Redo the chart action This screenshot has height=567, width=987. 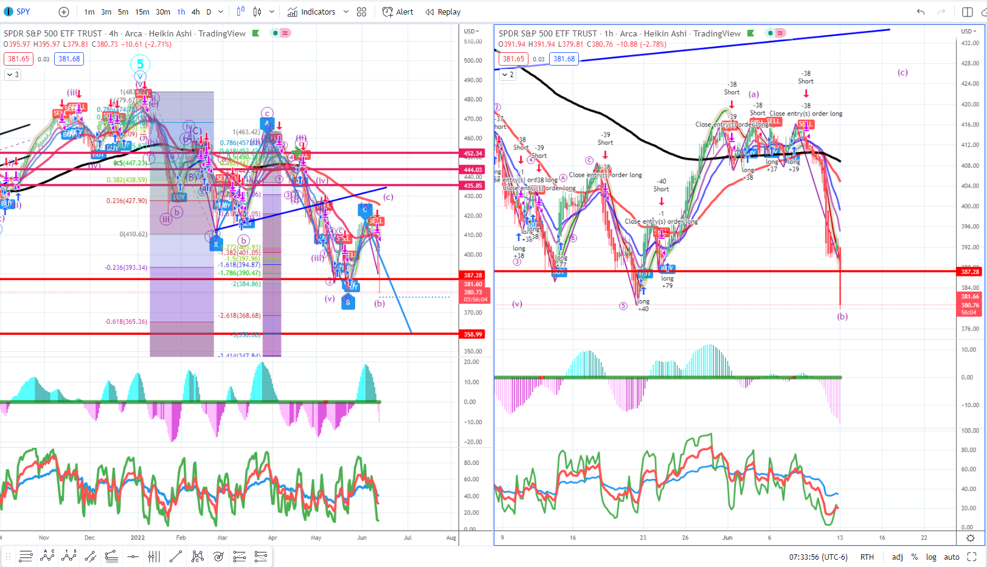click(x=941, y=12)
